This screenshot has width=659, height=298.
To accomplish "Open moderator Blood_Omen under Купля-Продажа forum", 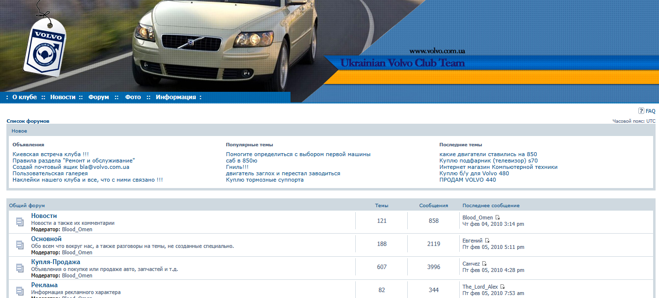I will 77,275.
